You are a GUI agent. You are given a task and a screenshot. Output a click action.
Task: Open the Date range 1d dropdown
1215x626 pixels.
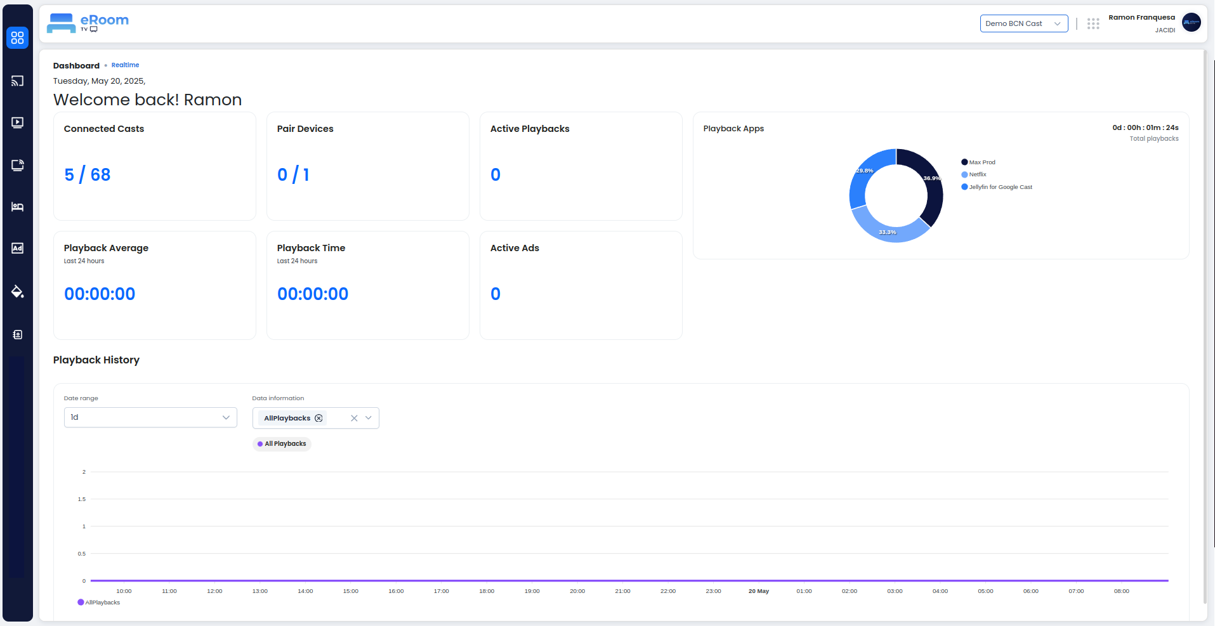(x=150, y=417)
